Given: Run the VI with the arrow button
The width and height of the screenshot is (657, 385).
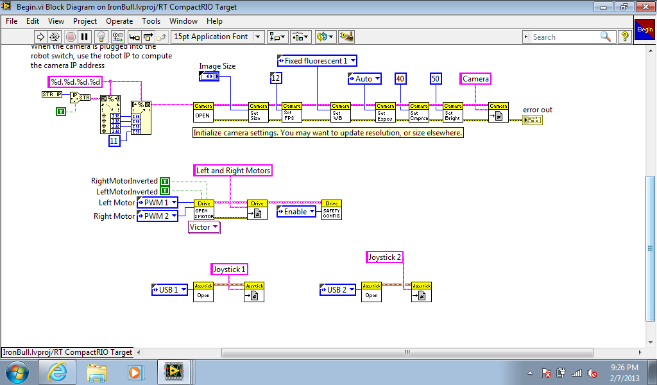Looking at the screenshot, I should [40, 37].
